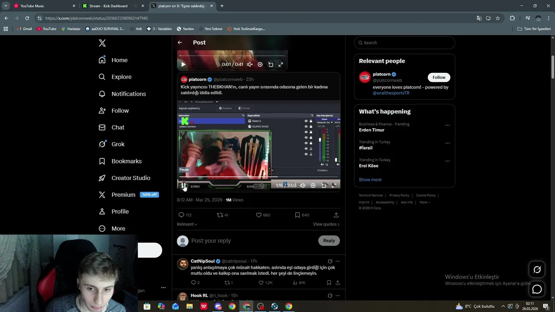This screenshot has height=312, width=555.
Task: Open the floating messages chat button
Action: (537, 289)
